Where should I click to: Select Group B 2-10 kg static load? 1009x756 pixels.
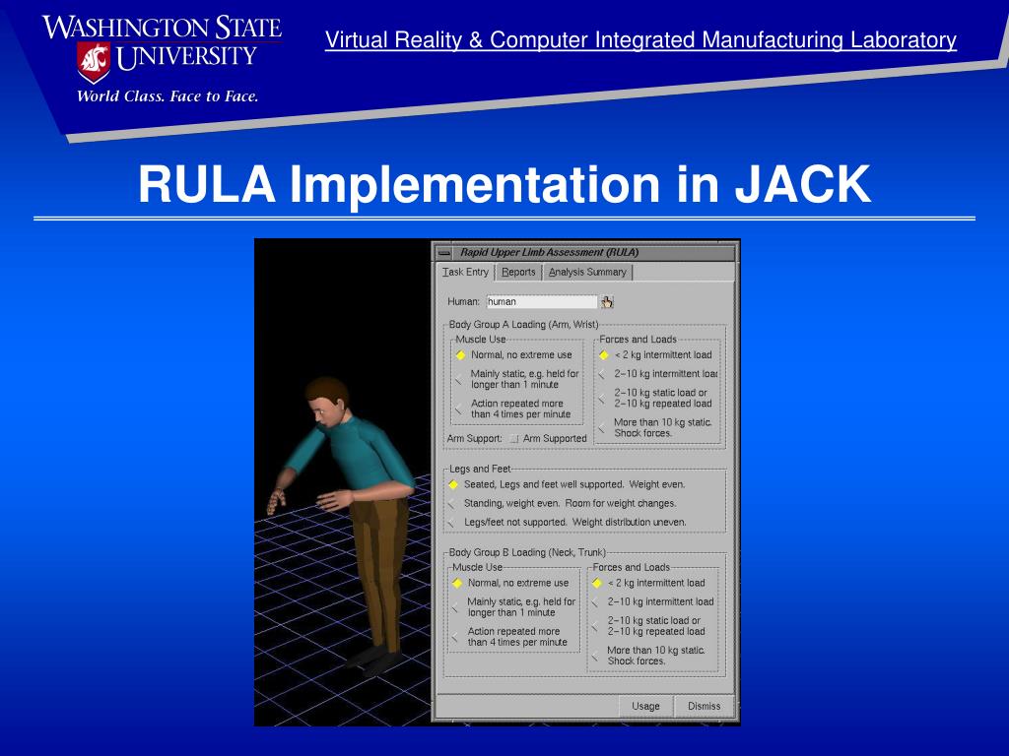click(648, 625)
